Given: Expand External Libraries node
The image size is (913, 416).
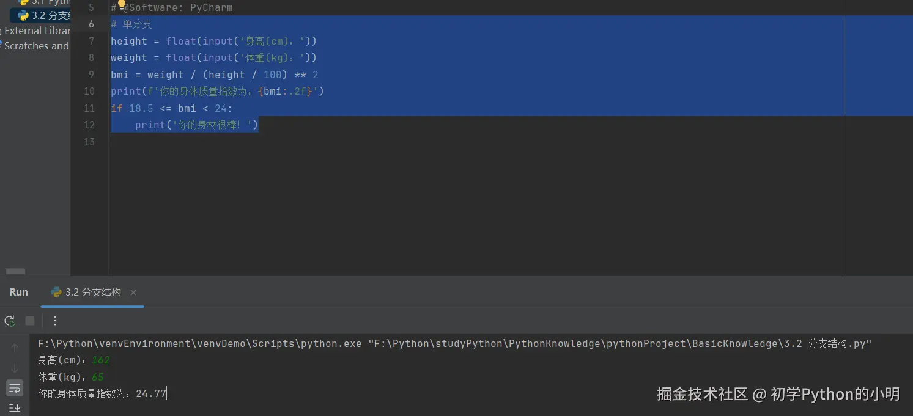Looking at the screenshot, I should [35, 31].
